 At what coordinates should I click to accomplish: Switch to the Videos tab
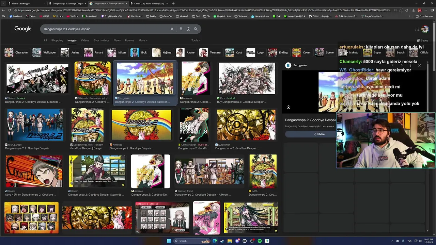pyautogui.click(x=85, y=40)
